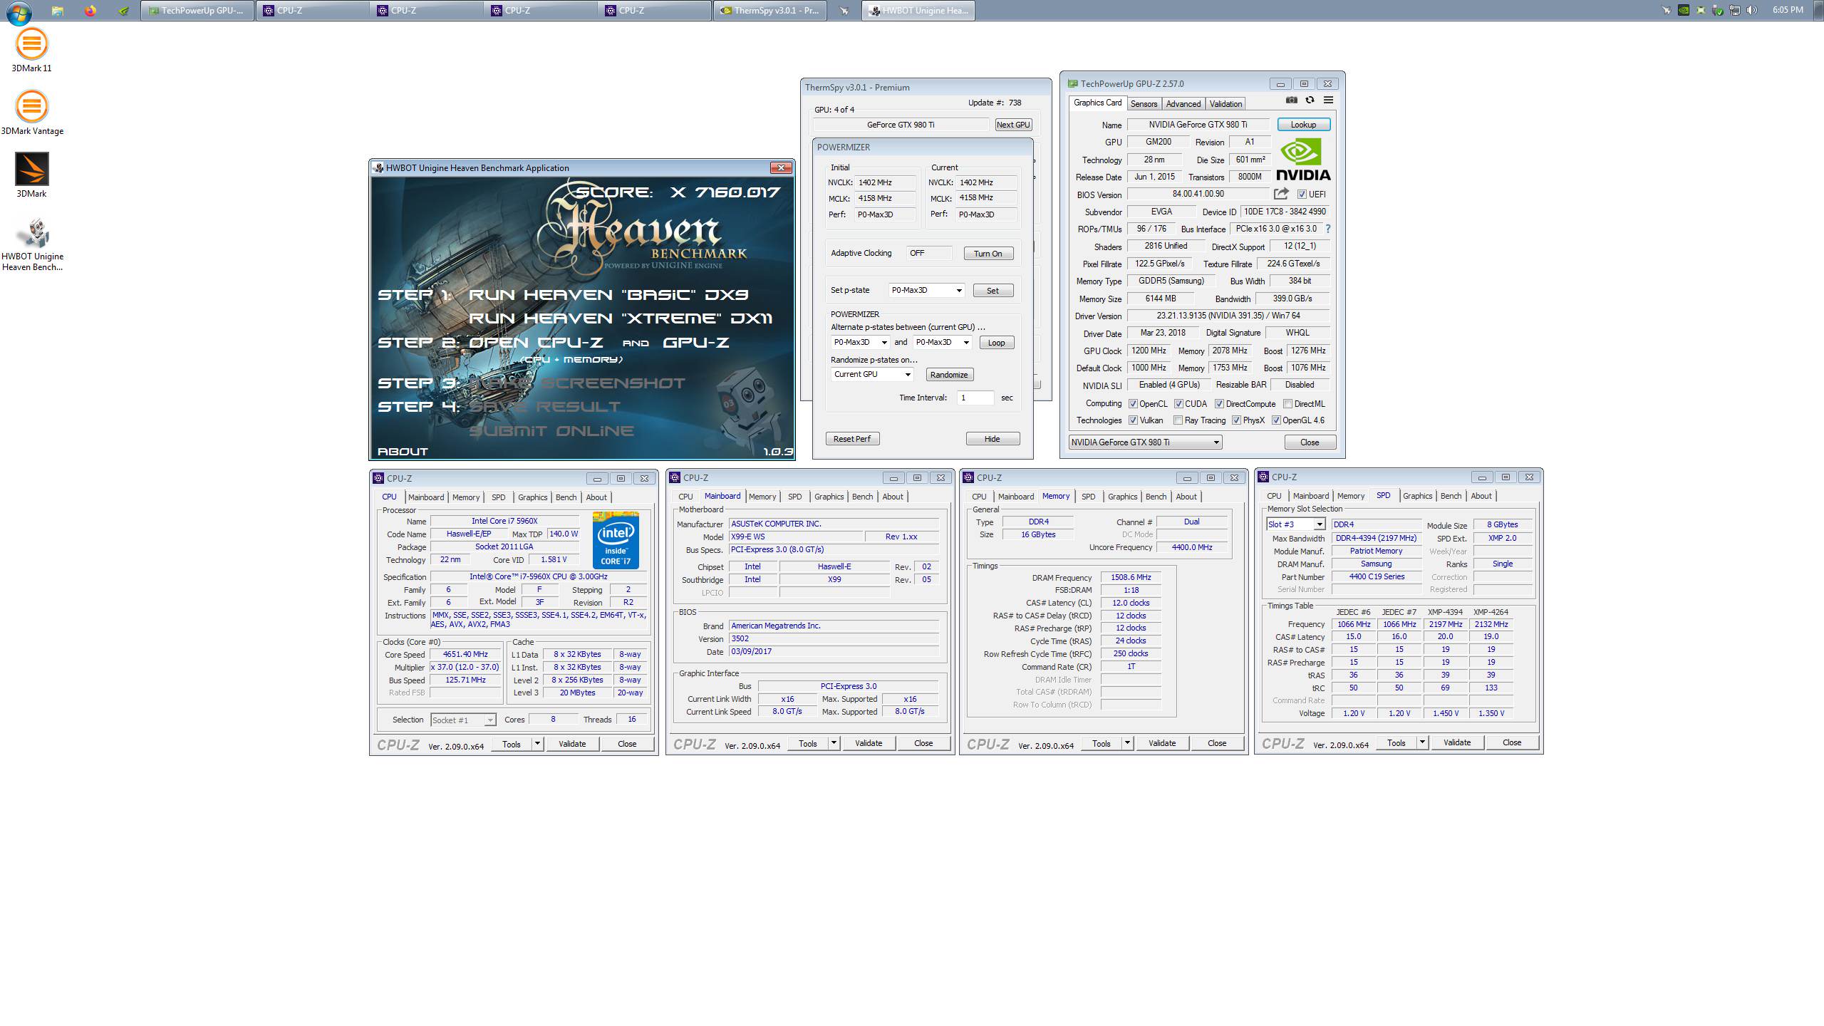Click the GPU-Z screenshot camera icon
The image size is (1824, 1026).
(1292, 100)
